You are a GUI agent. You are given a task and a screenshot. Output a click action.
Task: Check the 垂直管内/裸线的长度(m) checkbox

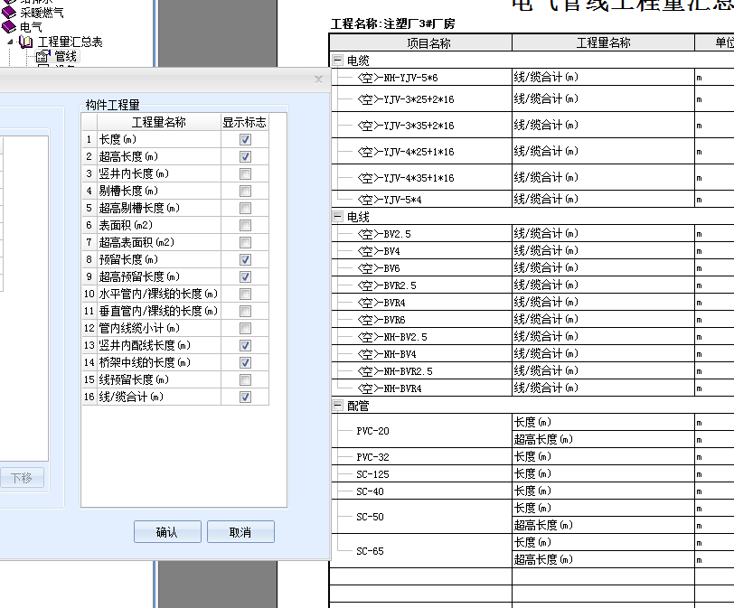pos(245,311)
